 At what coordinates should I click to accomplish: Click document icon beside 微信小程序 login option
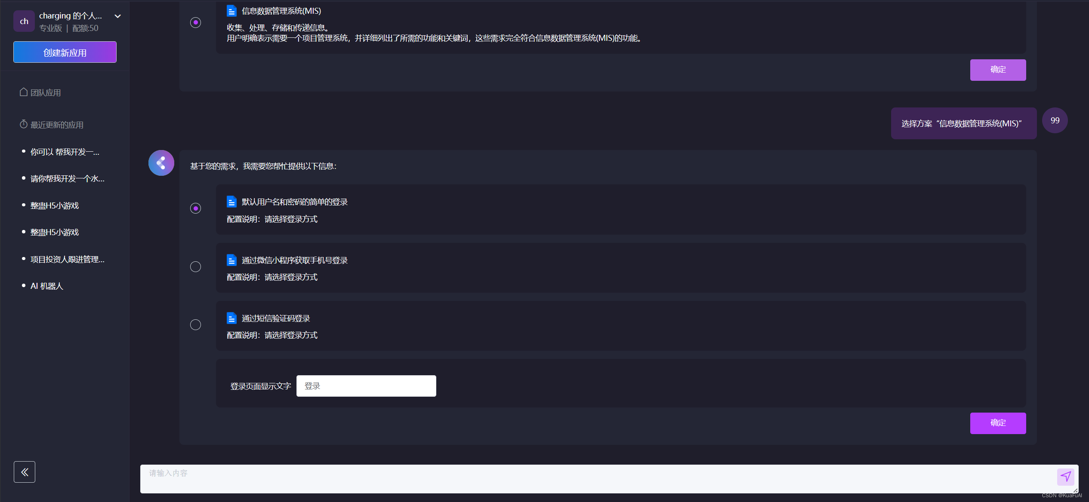231,260
